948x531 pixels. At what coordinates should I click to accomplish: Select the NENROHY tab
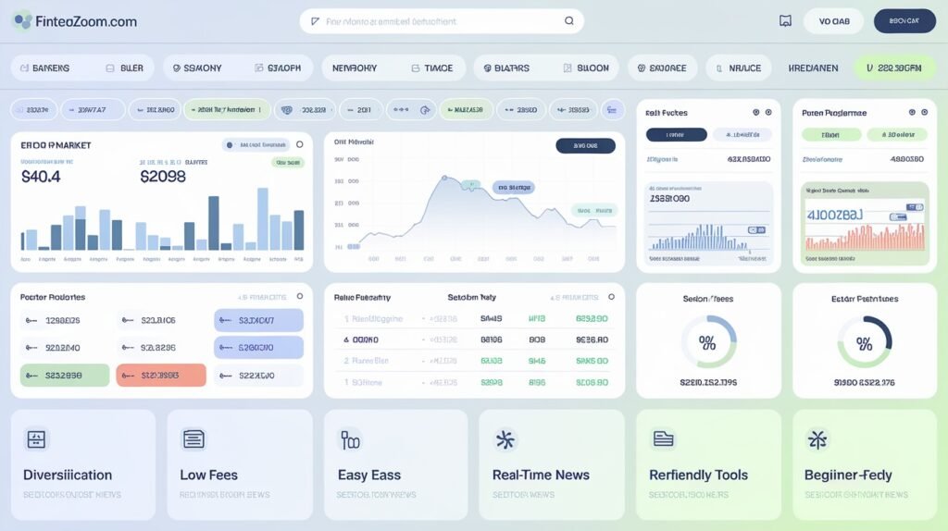click(355, 68)
